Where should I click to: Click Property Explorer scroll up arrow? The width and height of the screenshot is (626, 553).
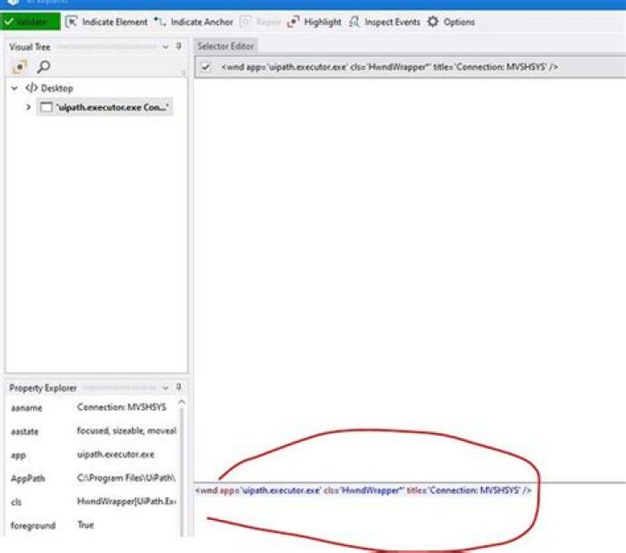(182, 402)
